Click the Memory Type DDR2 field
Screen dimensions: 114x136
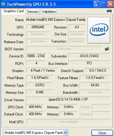click(40, 85)
